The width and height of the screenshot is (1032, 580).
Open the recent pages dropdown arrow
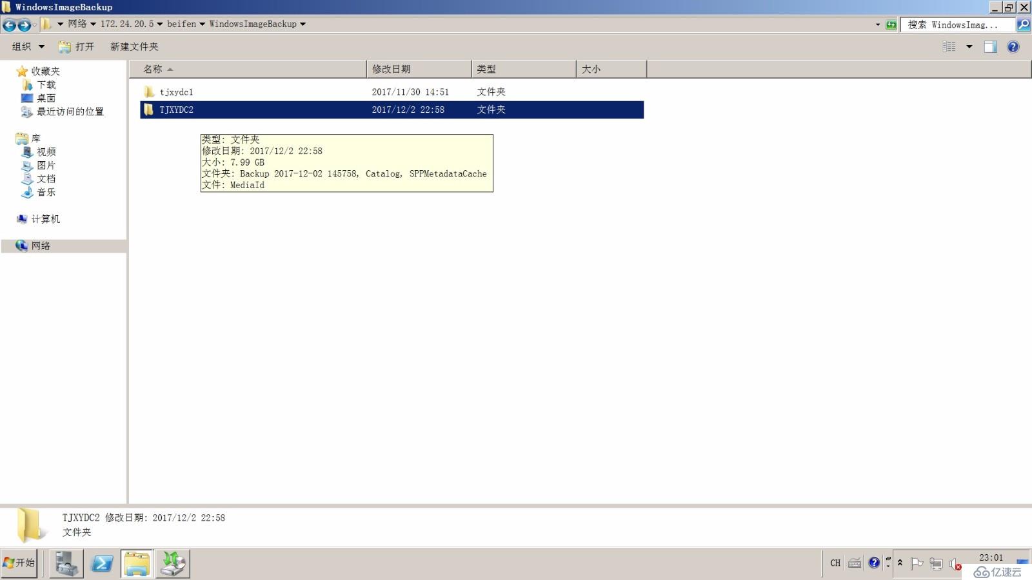click(35, 25)
